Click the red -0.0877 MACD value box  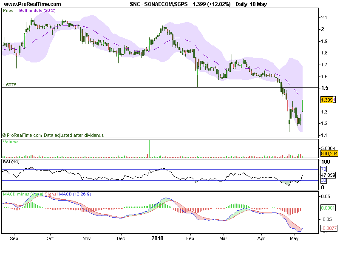click(x=329, y=228)
